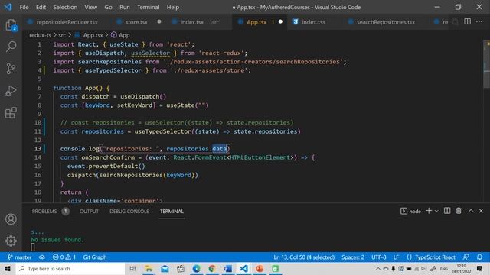The width and height of the screenshot is (490, 275).
Task: Open the Selection menu
Action: pos(65,7)
